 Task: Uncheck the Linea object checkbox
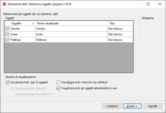(7, 34)
